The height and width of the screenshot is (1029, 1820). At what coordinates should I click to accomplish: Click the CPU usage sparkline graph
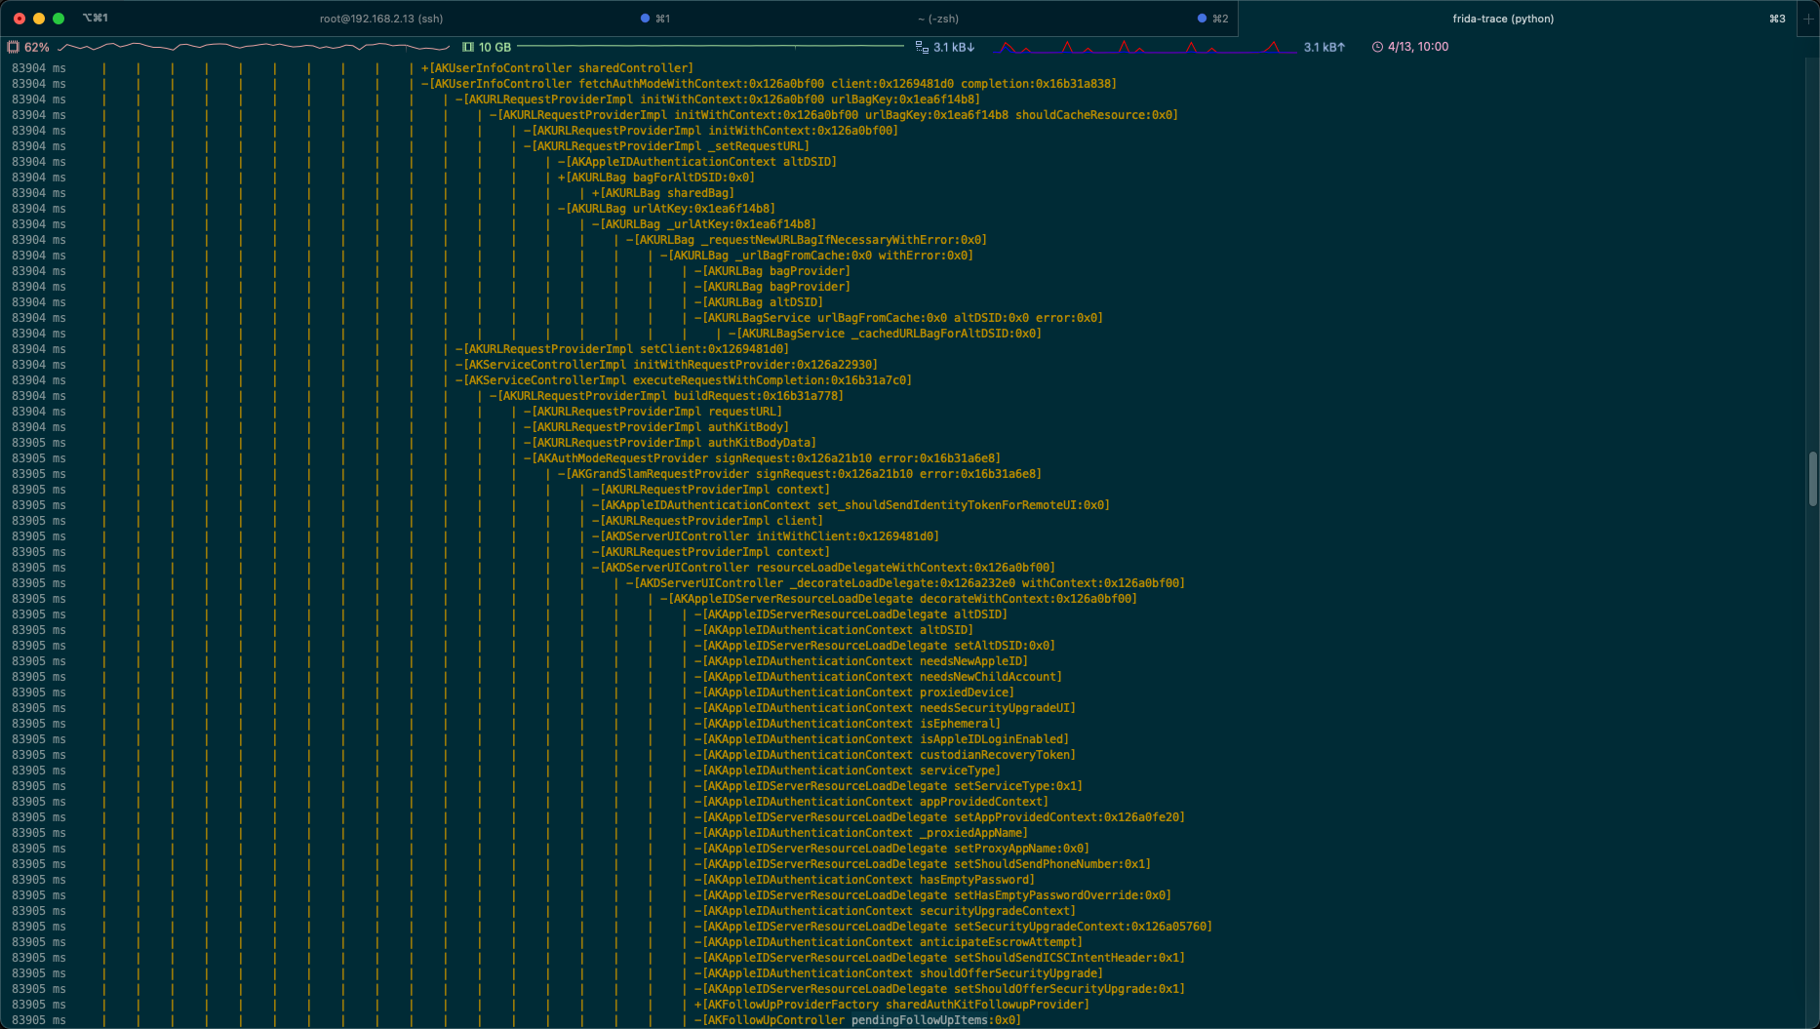[254, 47]
